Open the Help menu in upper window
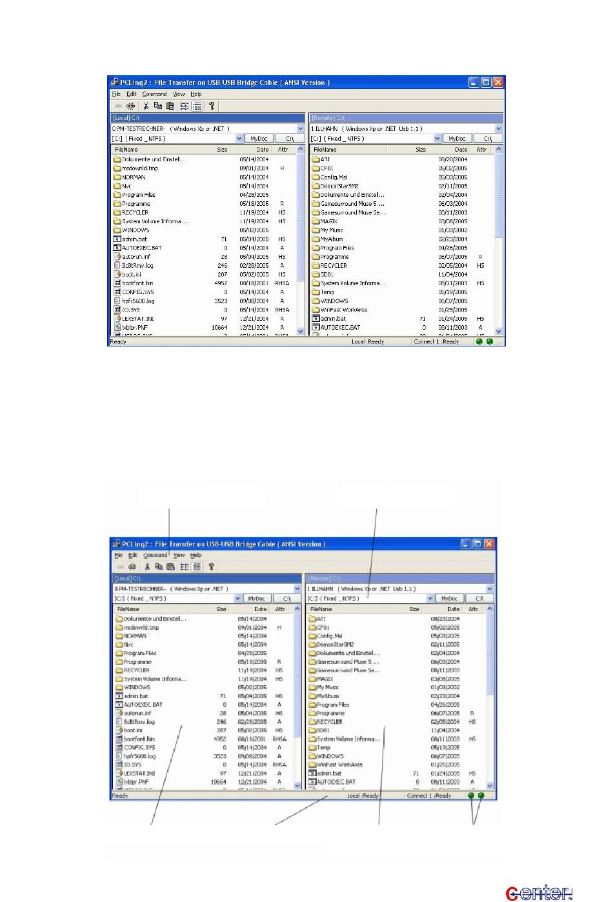The width and height of the screenshot is (613, 902). [x=196, y=94]
